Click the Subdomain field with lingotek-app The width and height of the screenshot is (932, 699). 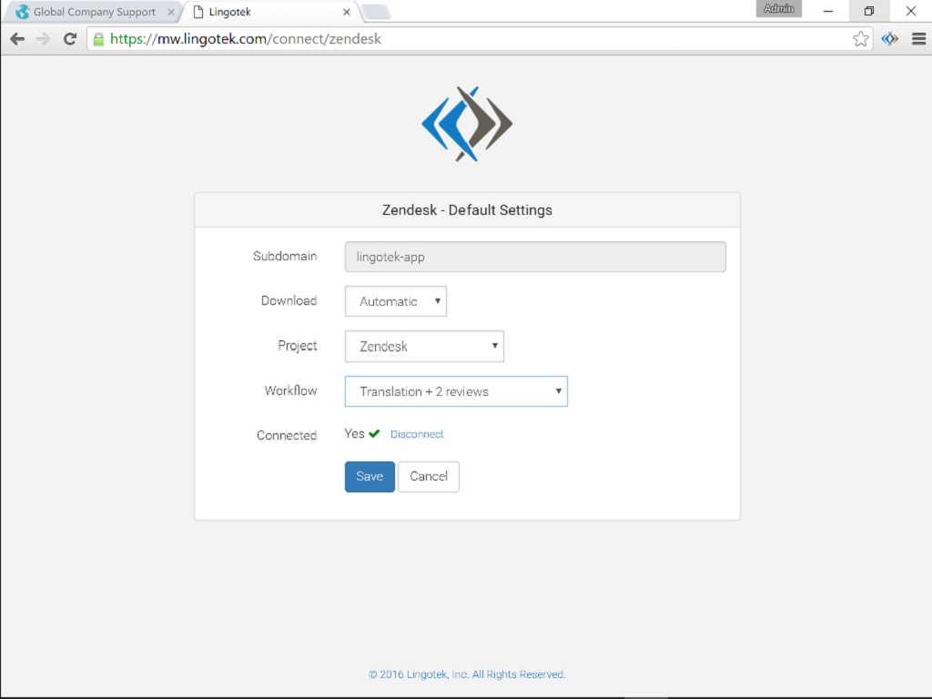tap(535, 257)
